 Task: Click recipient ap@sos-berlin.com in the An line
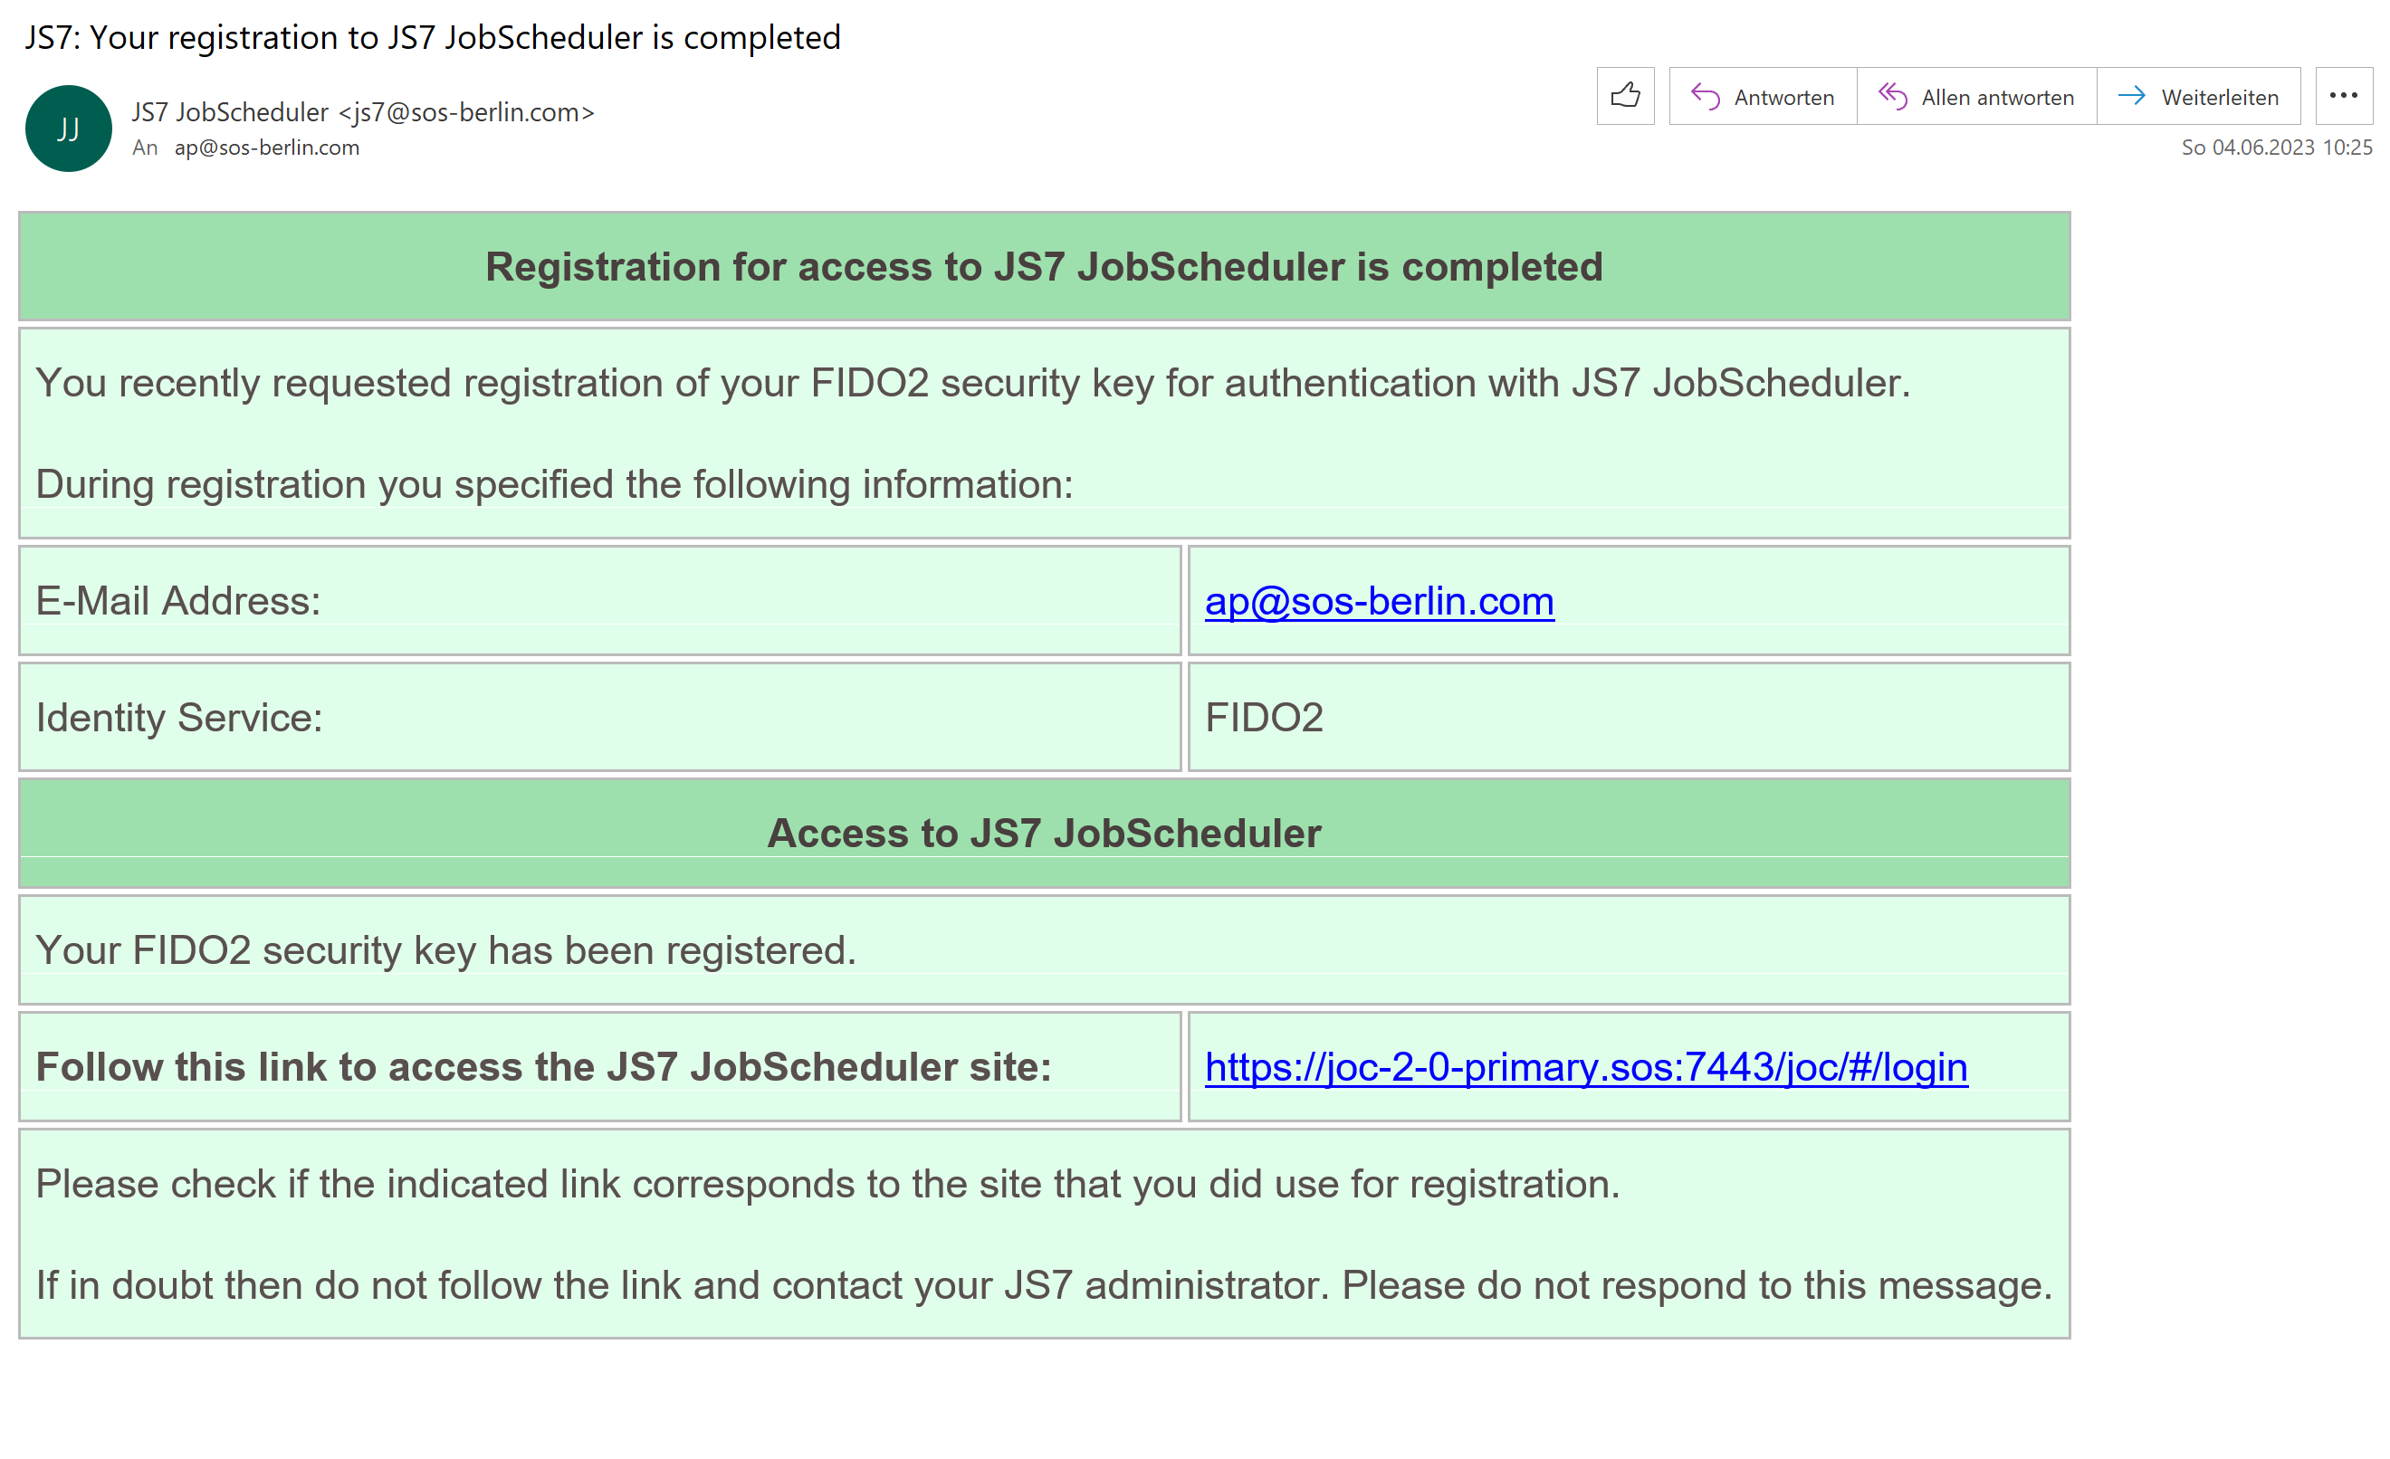click(x=267, y=148)
